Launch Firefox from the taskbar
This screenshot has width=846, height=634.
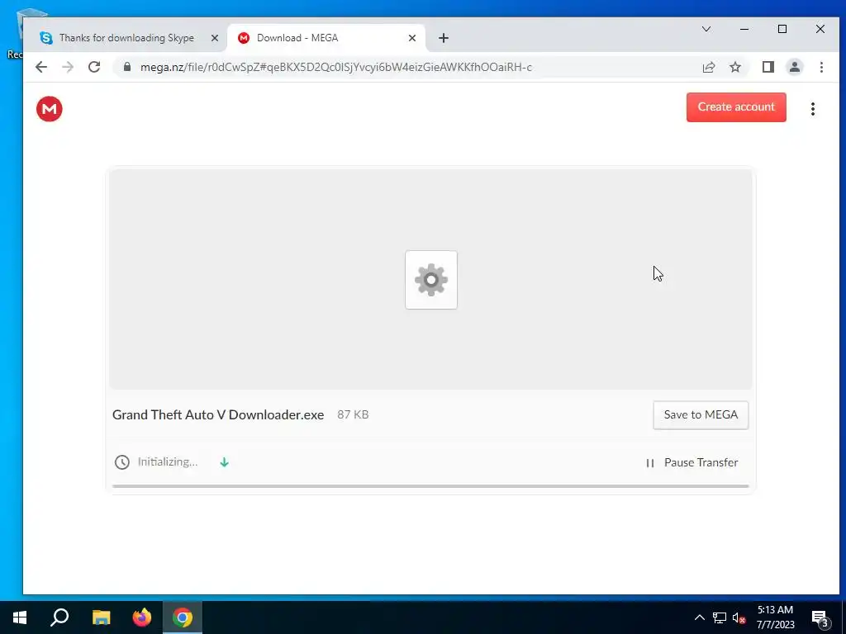(x=142, y=617)
